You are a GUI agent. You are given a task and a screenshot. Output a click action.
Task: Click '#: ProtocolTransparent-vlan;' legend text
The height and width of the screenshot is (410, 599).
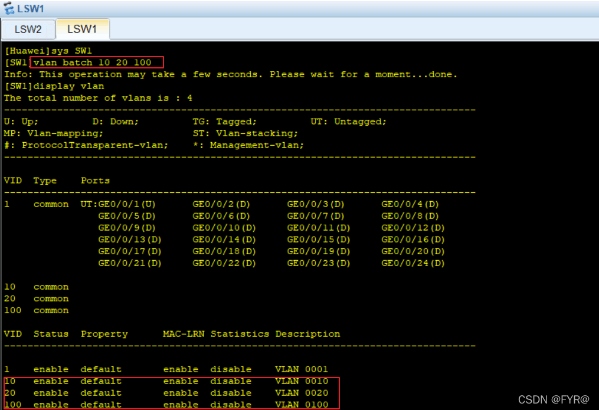[x=86, y=145]
